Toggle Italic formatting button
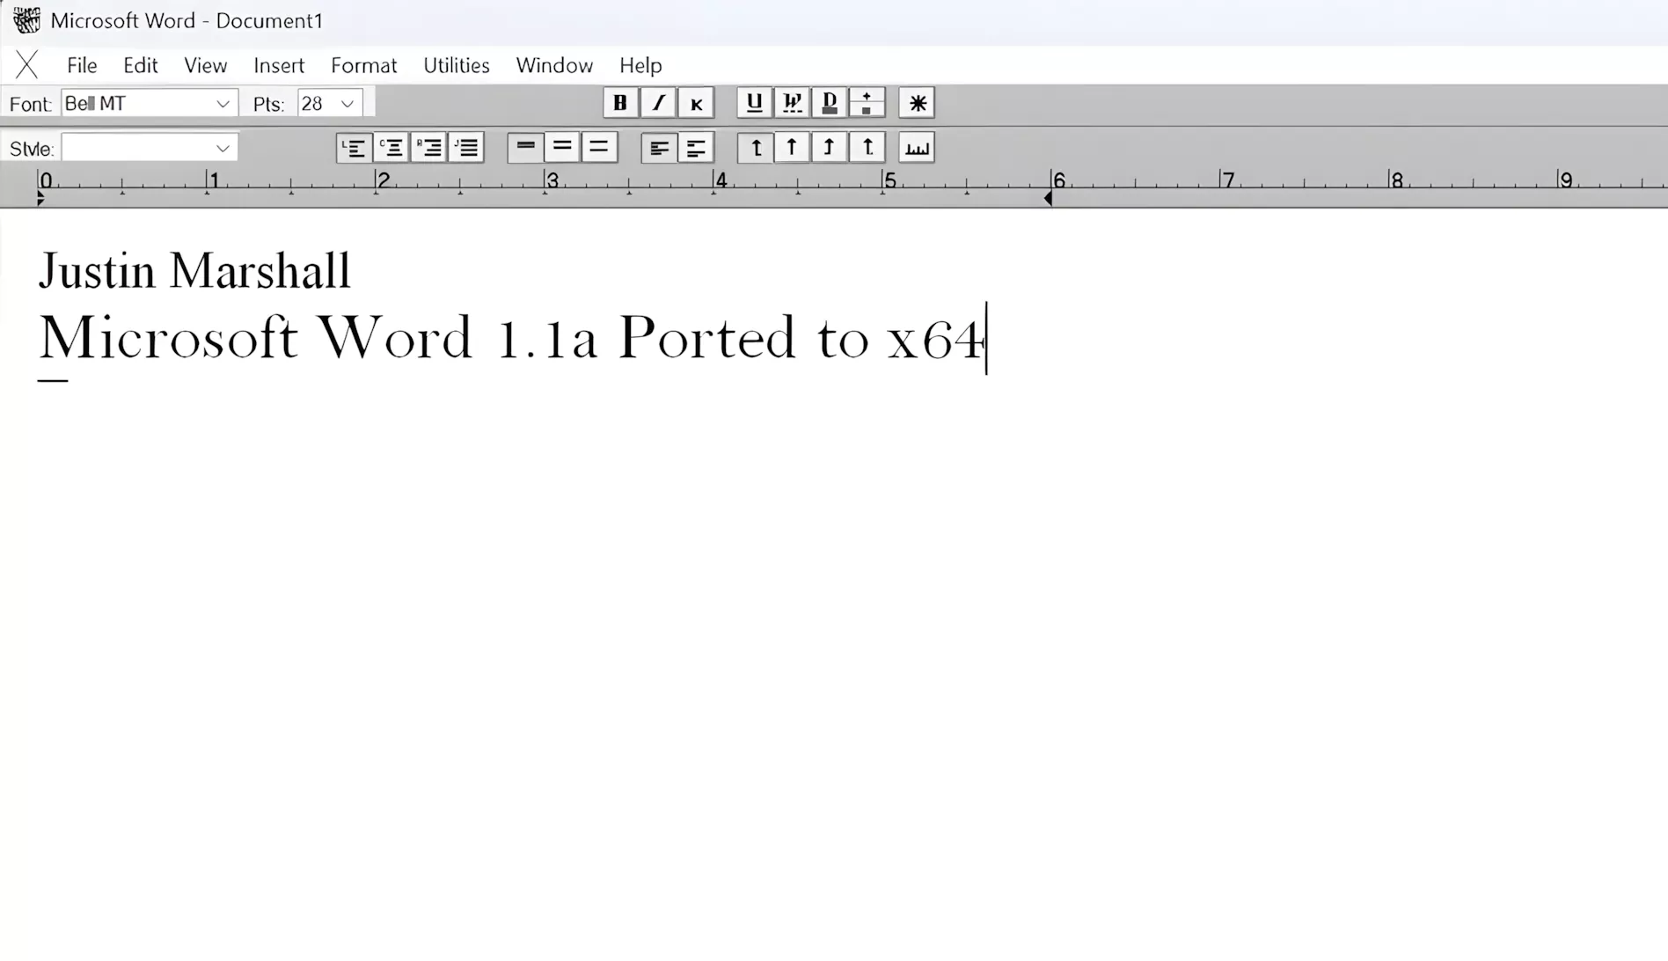This screenshot has height=961, width=1668. tap(658, 103)
